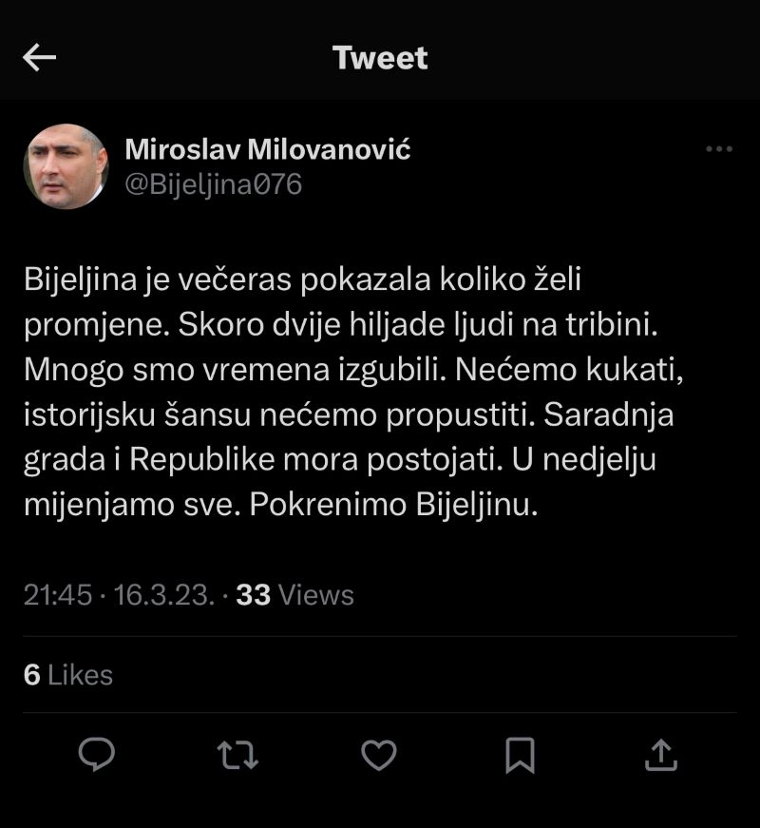Open the three-dot more options menu
Viewport: 760px width, 828px height.
(x=718, y=149)
